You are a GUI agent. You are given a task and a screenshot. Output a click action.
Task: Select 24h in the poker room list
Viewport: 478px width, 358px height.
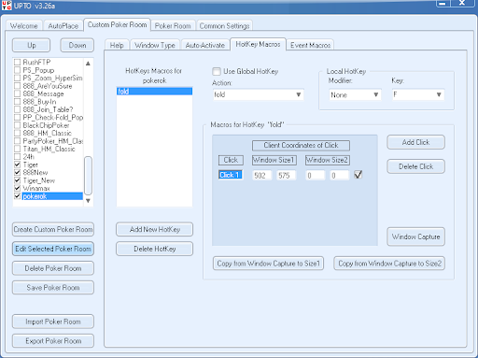click(x=28, y=157)
